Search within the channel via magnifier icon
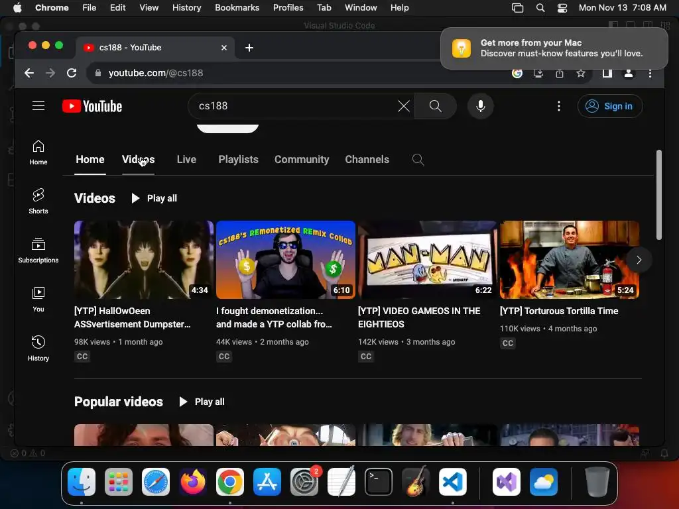Image resolution: width=679 pixels, height=509 pixels. 418,159
